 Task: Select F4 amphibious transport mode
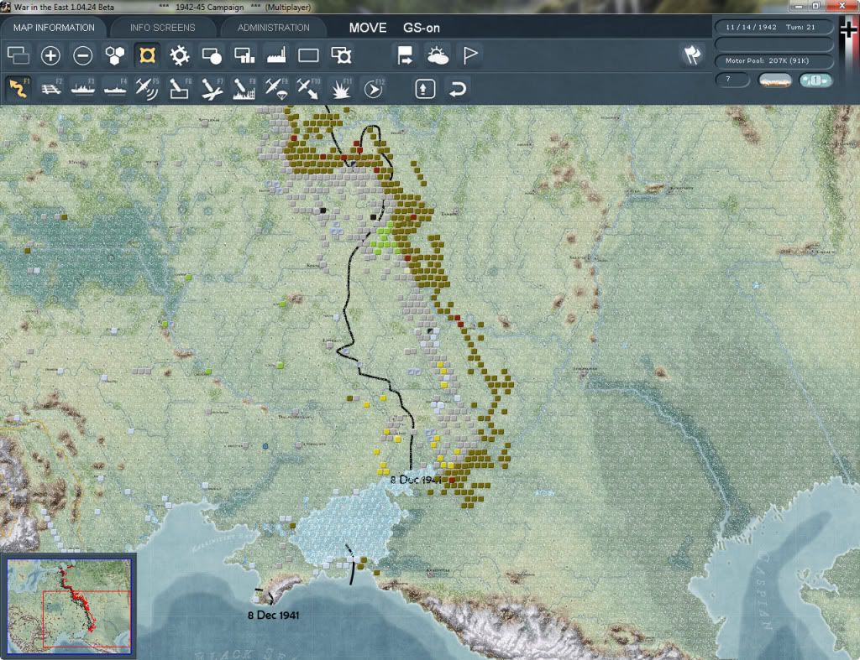[x=115, y=88]
